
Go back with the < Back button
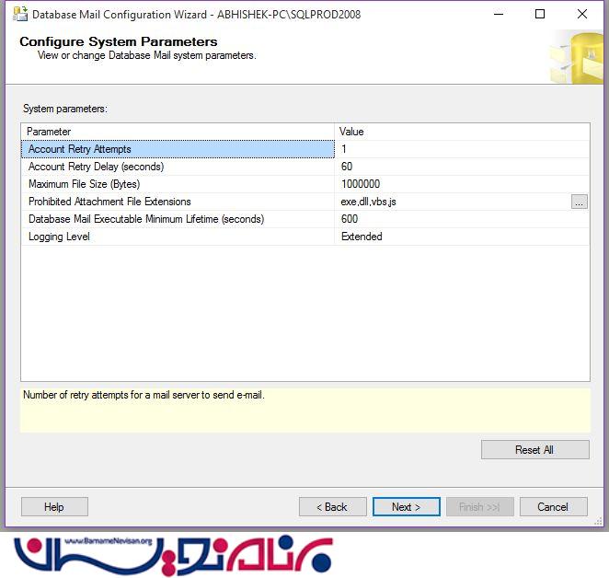[x=332, y=507]
